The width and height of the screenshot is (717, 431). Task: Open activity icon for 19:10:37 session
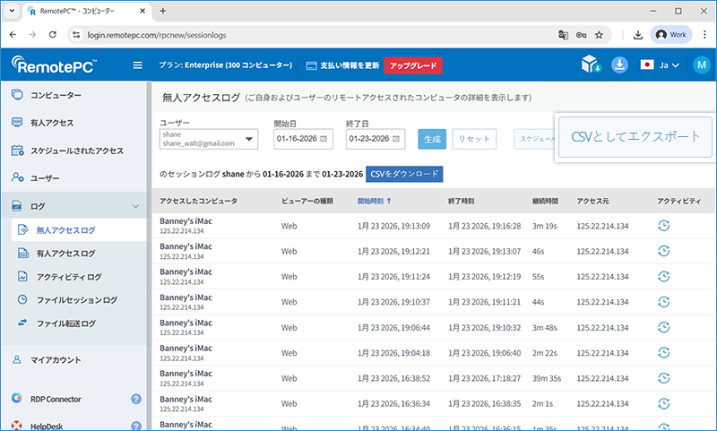pyautogui.click(x=663, y=302)
